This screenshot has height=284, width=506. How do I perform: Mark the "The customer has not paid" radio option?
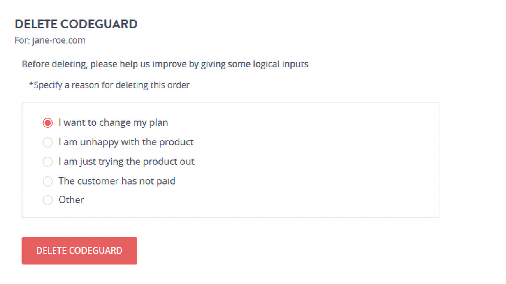[x=48, y=181]
